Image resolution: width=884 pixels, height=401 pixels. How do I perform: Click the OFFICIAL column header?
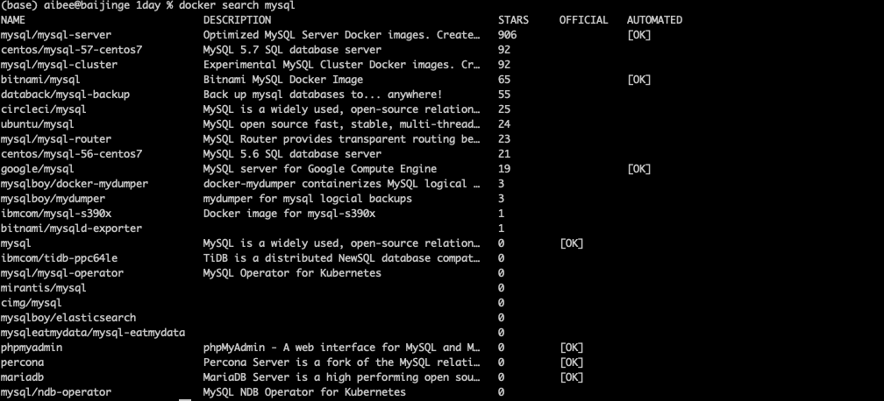click(583, 20)
